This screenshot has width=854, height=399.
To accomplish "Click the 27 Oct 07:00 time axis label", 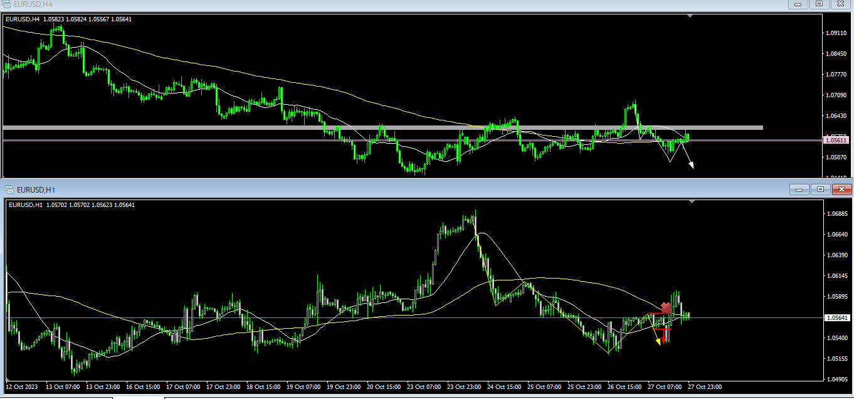I will (x=664, y=386).
